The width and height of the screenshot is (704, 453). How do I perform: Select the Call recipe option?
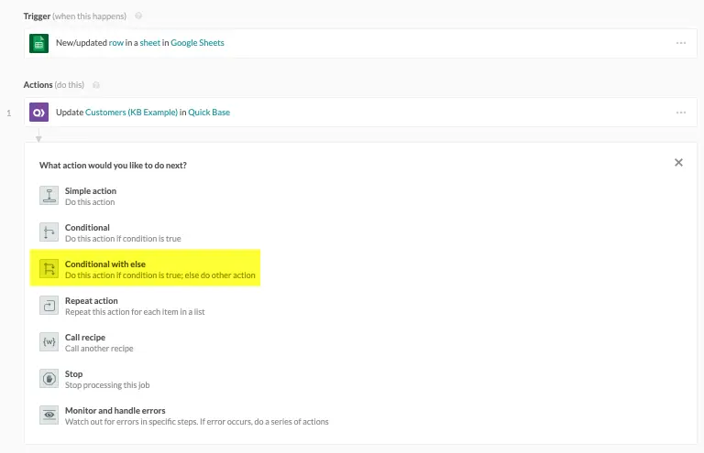click(87, 342)
